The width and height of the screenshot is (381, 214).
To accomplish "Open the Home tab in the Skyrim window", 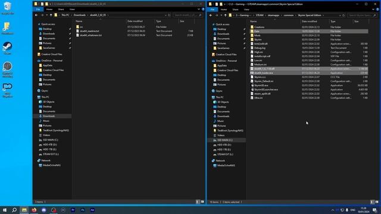I will tap(224, 10).
